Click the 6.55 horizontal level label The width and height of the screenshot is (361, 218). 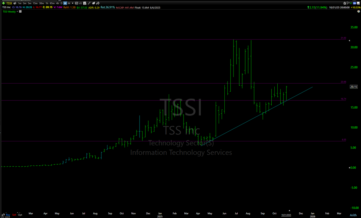(344, 140)
